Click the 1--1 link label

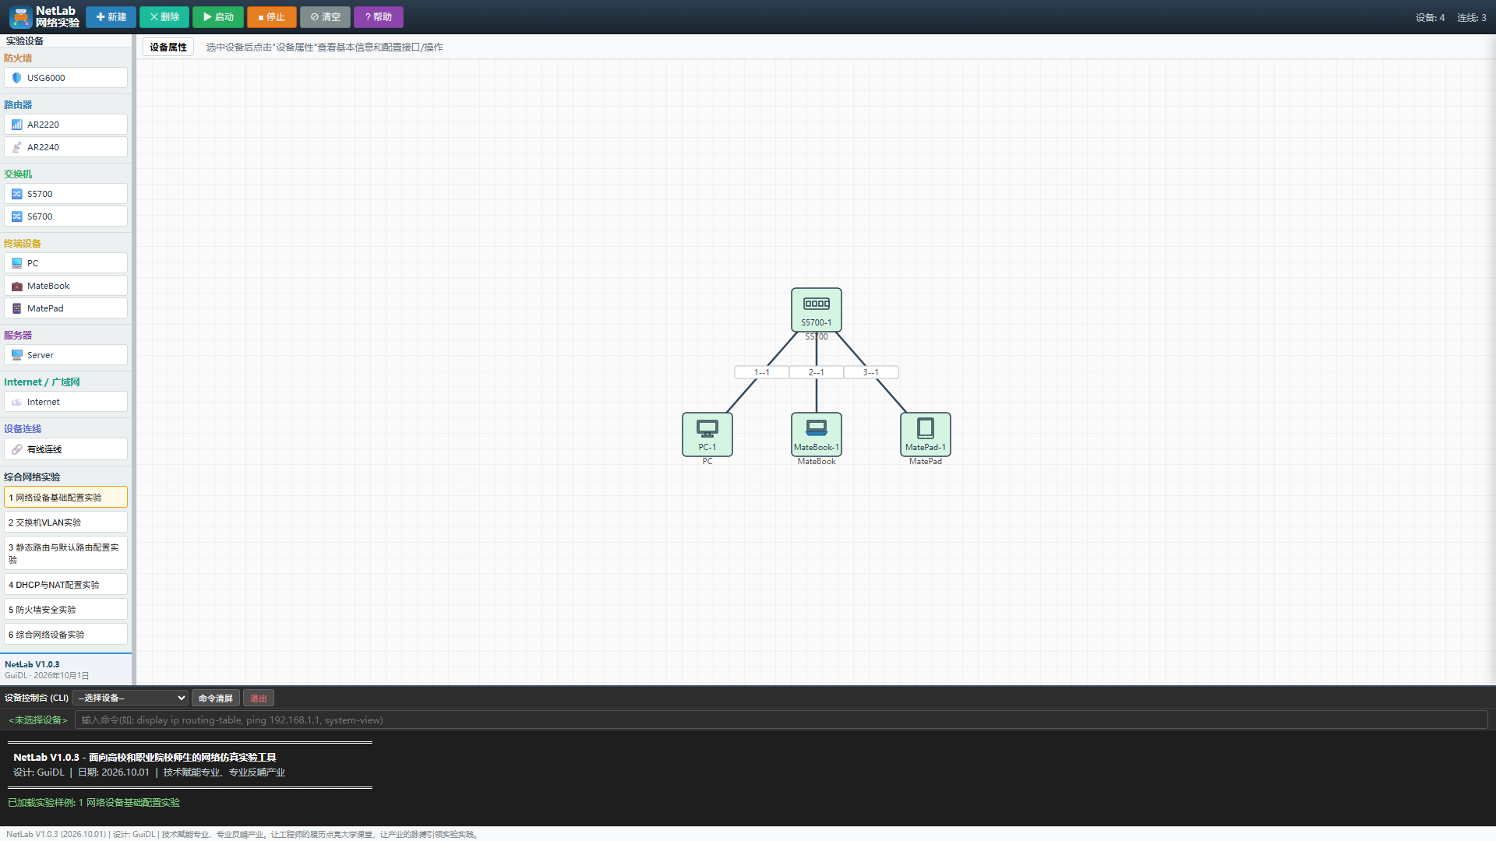(762, 372)
